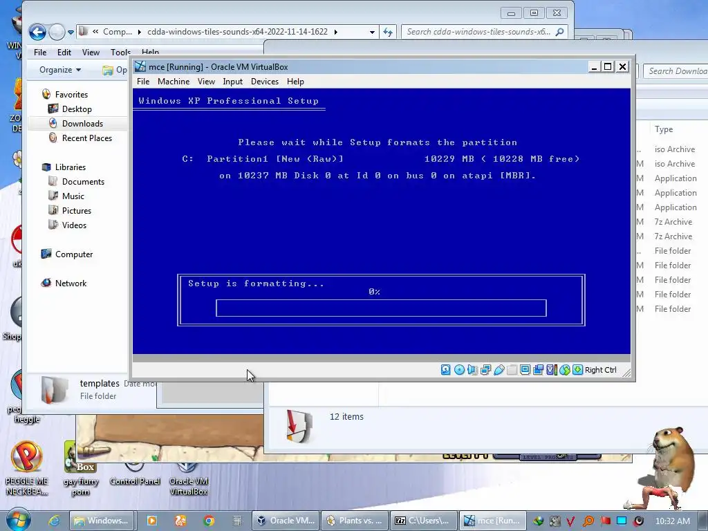This screenshot has width=708, height=531.
Task: Open the USB devices indicator icon
Action: (x=499, y=370)
